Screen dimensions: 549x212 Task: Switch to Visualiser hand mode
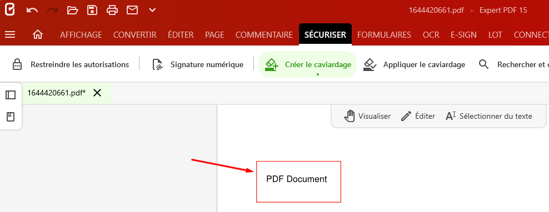click(367, 116)
